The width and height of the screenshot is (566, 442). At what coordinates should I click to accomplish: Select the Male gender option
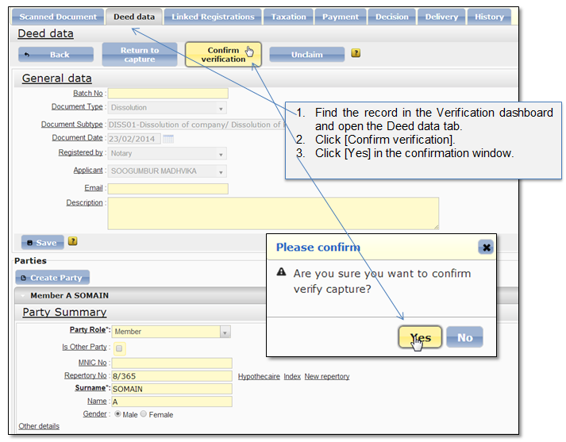(117, 414)
